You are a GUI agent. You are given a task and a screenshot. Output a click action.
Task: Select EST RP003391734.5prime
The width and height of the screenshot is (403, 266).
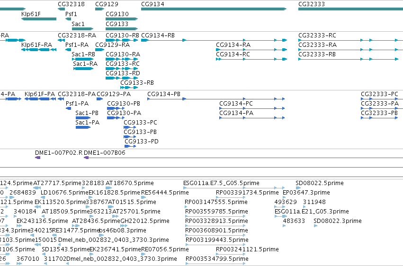coord(231,197)
